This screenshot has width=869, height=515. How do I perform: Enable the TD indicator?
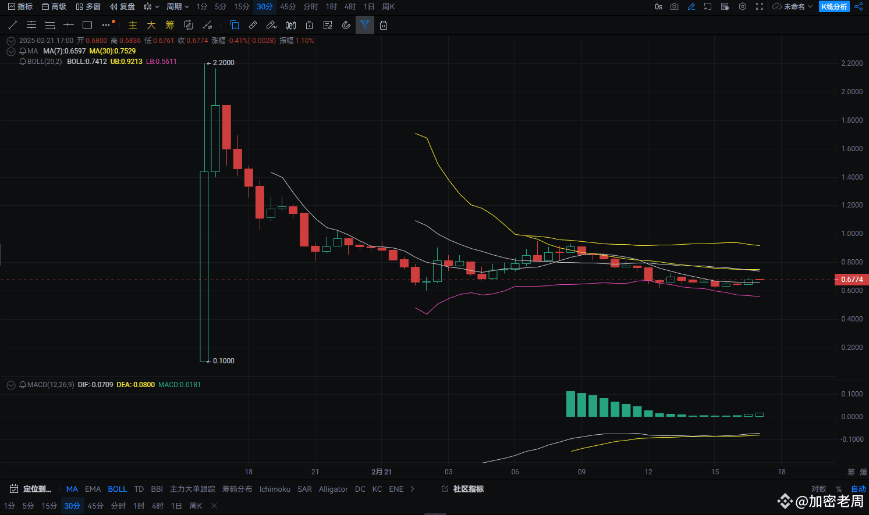pos(139,489)
